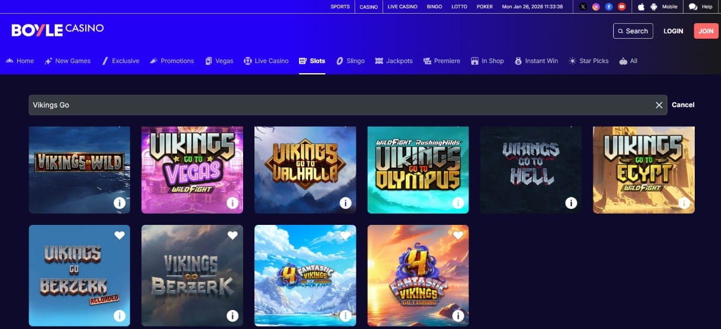721x329 pixels.
Task: Switch to BINGO in top bar
Action: (x=434, y=7)
